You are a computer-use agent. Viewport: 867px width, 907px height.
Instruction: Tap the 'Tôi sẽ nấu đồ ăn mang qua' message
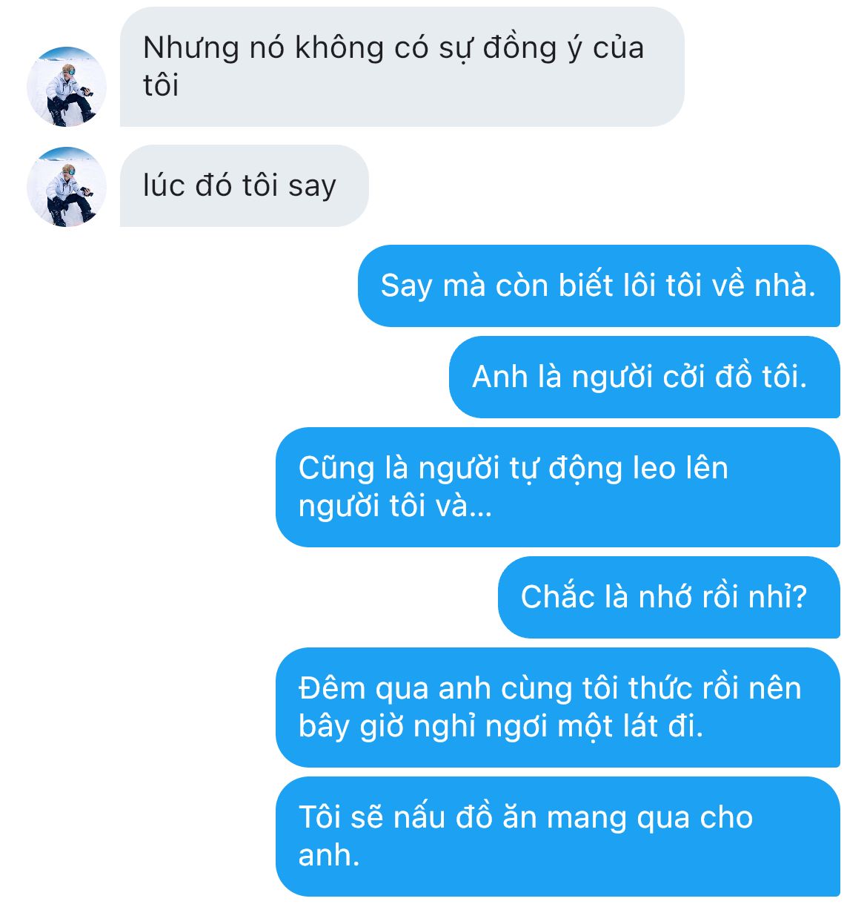pyautogui.click(x=558, y=837)
